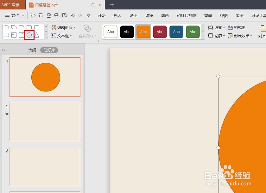Screen dimensions: 266x193
Task: Apply the orange Abc shape style
Action: pos(143,32)
